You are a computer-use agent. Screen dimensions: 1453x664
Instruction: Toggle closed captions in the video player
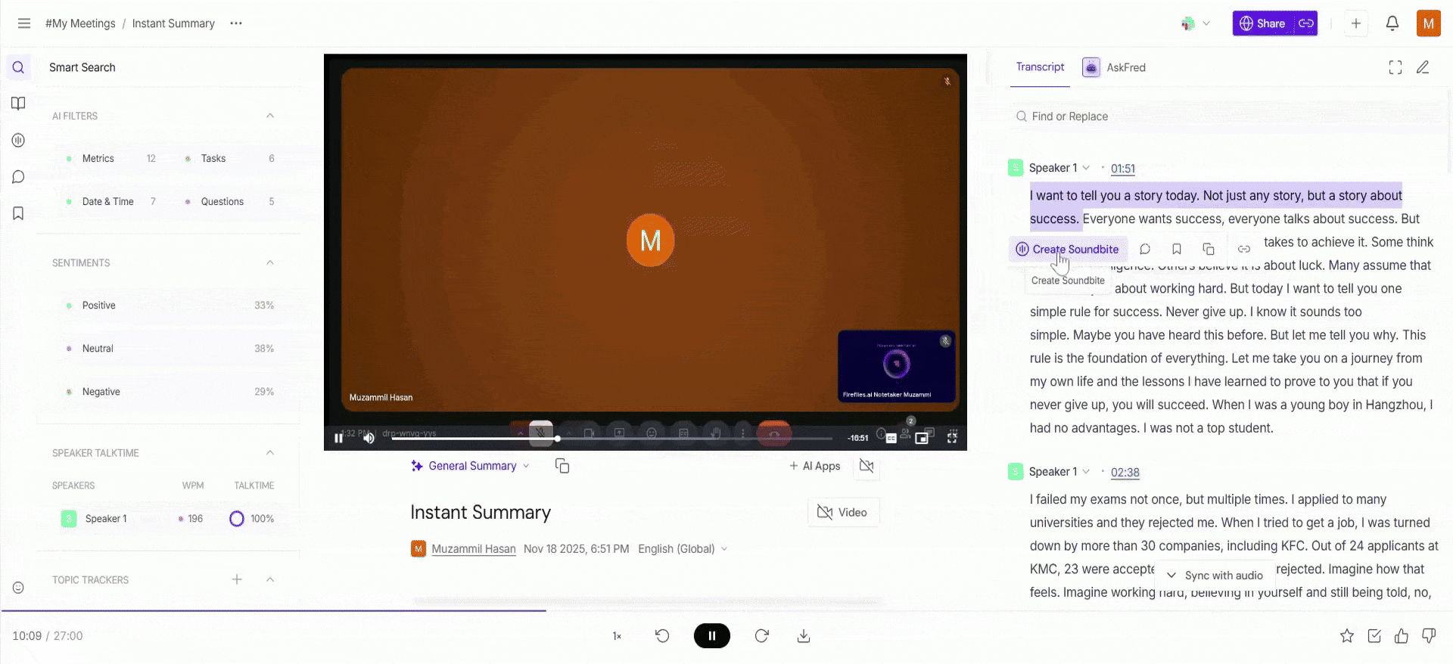pos(891,438)
